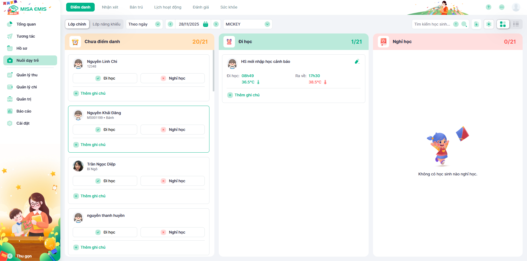The width and height of the screenshot is (527, 261).
Task: Open the MICKEY class dropdown
Action: pyautogui.click(x=248, y=24)
